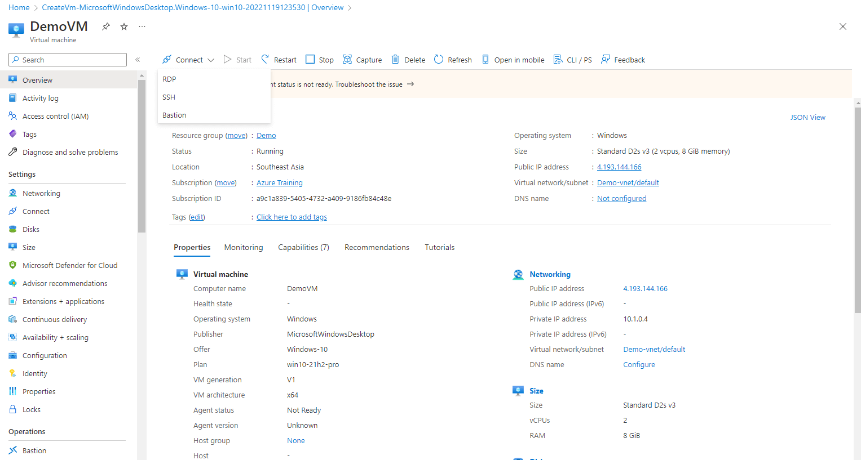Image resolution: width=861 pixels, height=460 pixels.
Task: Click Configure DNS name under Networking
Action: click(639, 365)
